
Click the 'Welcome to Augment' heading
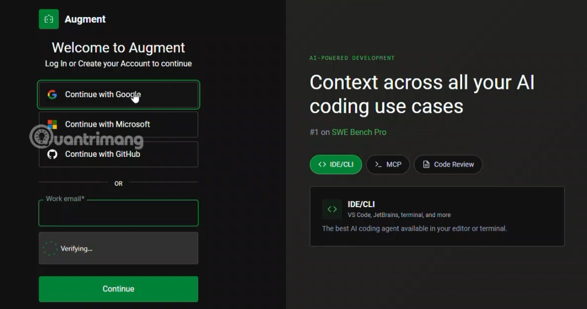(118, 48)
